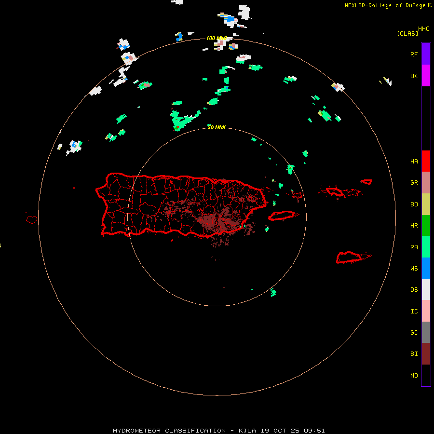Click the RF legend label

point(414,54)
